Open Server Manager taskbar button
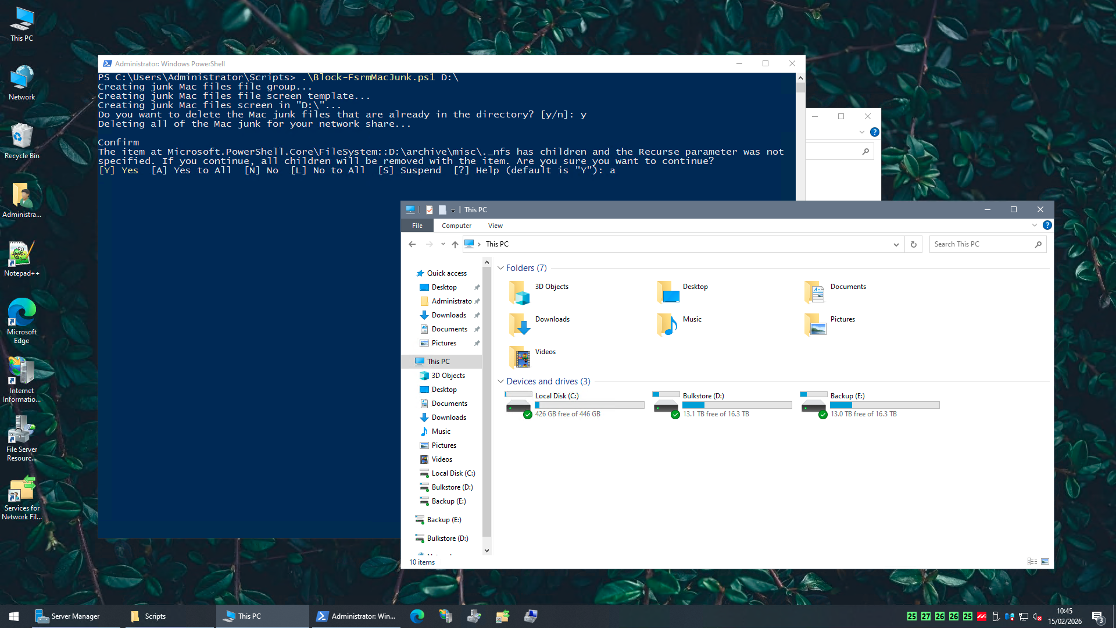 pos(68,616)
